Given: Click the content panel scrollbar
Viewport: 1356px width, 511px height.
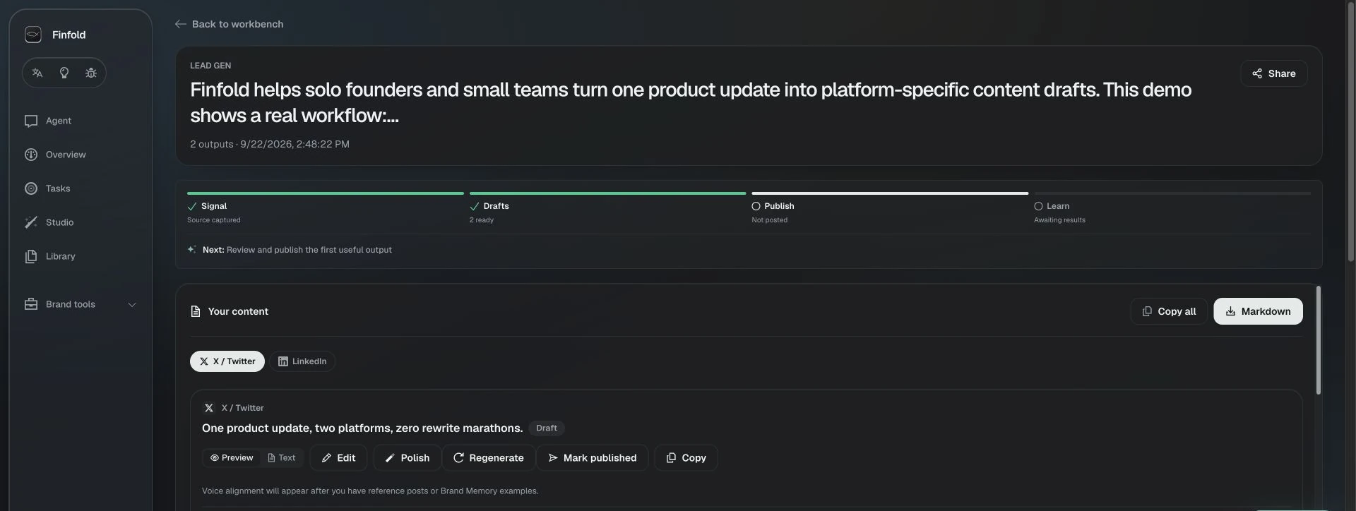Looking at the screenshot, I should click(x=1318, y=340).
